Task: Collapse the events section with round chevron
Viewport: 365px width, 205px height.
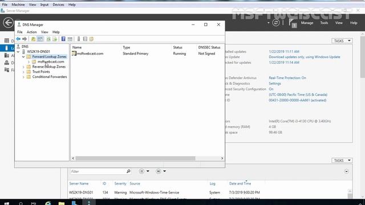Action: click(x=346, y=171)
